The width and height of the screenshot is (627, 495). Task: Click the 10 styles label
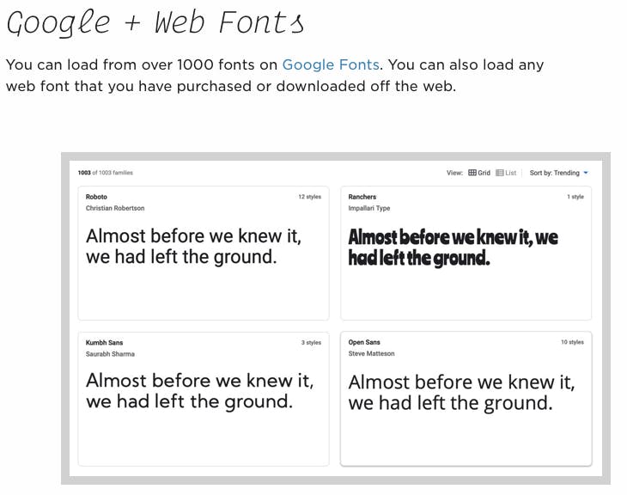point(573,342)
